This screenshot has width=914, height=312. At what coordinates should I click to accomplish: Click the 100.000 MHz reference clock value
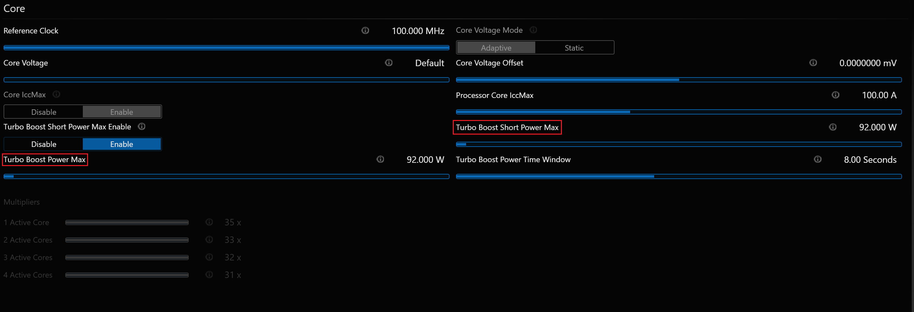(418, 31)
